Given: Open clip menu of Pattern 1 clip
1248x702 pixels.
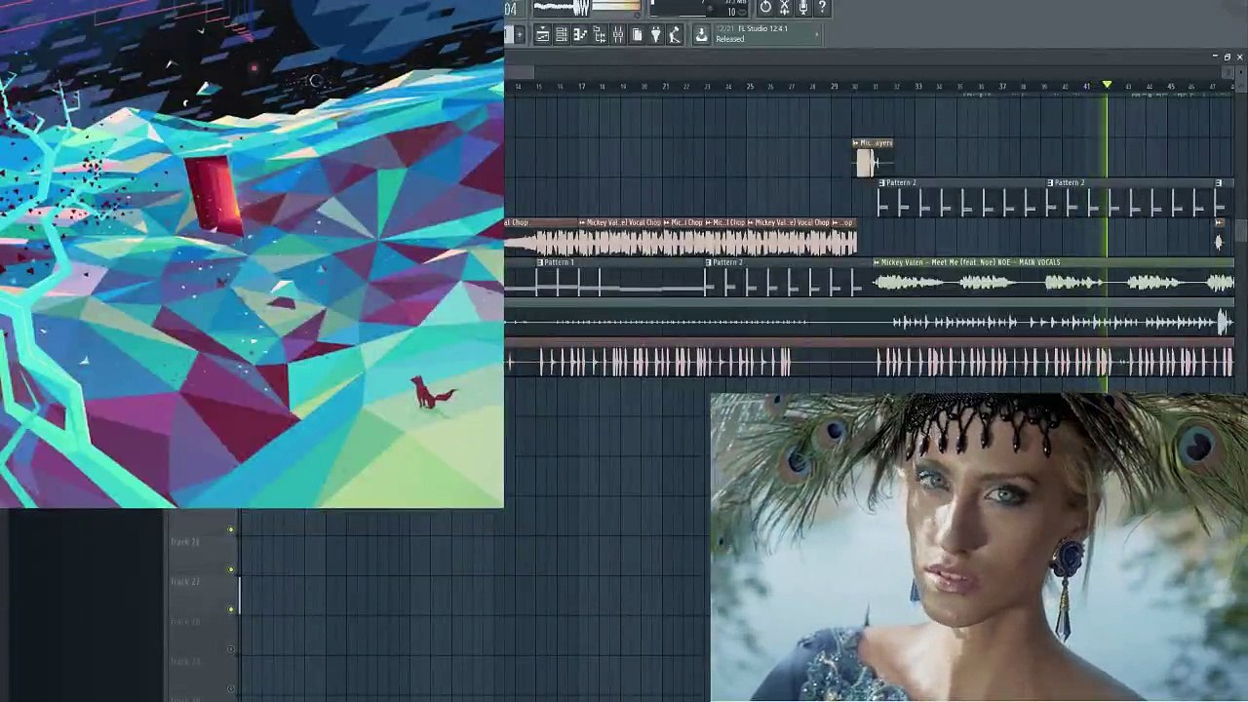Looking at the screenshot, I should click(539, 263).
